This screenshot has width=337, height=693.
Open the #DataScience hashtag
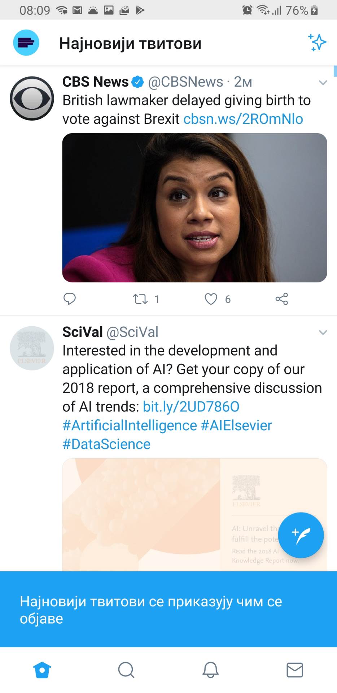[106, 444]
